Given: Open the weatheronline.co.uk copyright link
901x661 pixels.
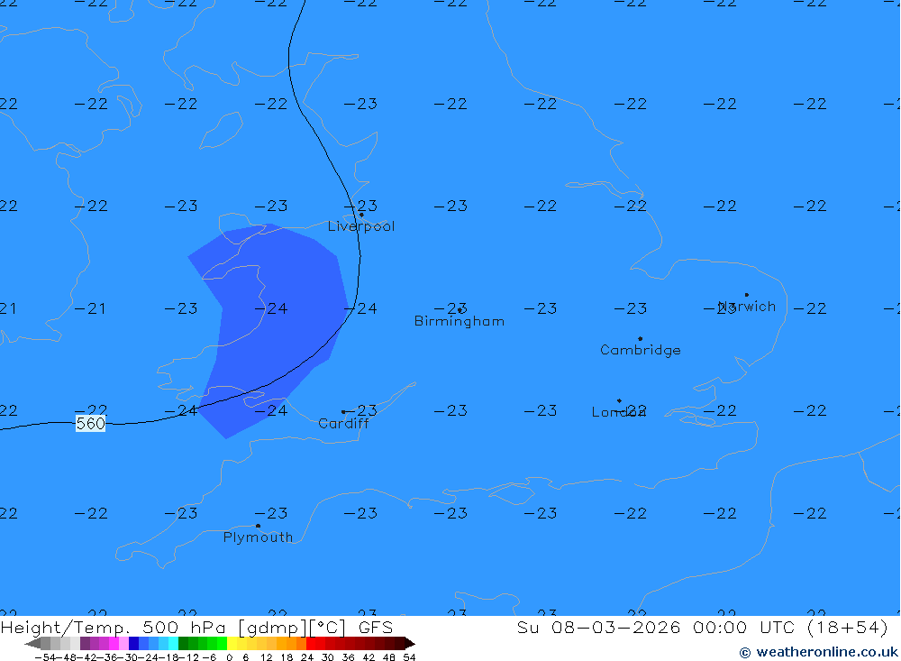Looking at the screenshot, I should 818,652.
